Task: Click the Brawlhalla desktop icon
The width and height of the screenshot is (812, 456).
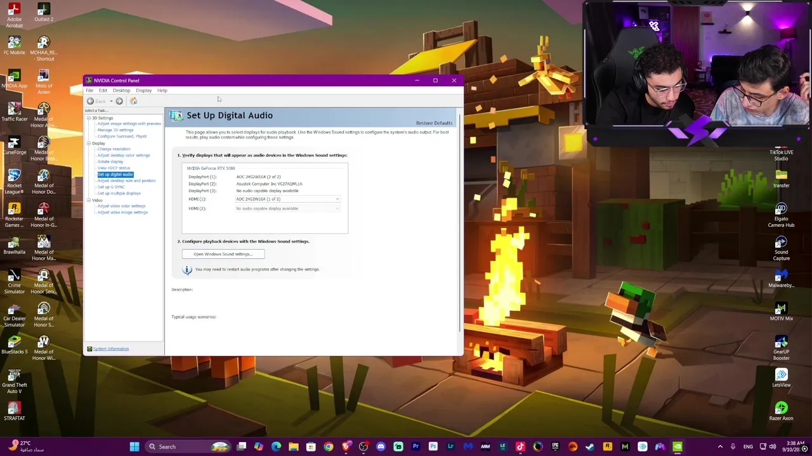Action: click(x=14, y=245)
